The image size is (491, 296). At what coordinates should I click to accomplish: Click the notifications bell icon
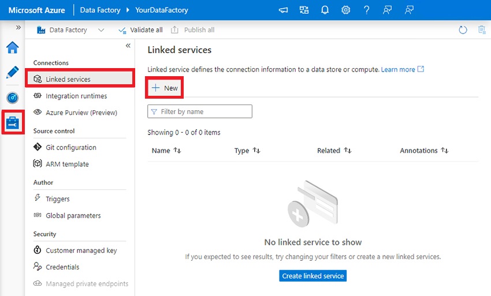pyautogui.click(x=325, y=10)
